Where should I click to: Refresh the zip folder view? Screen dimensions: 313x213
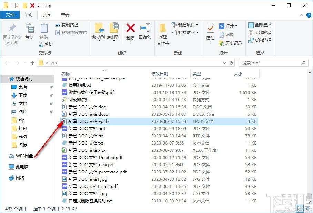tap(231, 63)
